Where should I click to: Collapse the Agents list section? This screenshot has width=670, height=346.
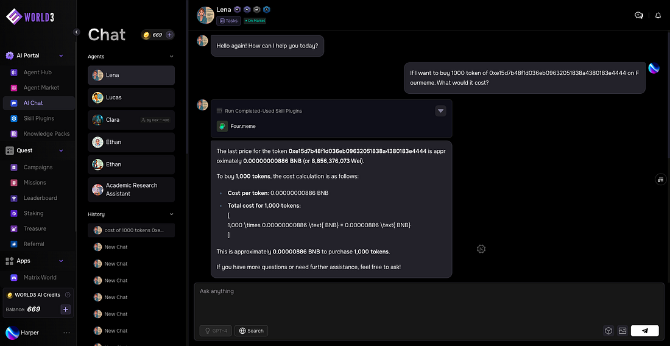(x=171, y=57)
